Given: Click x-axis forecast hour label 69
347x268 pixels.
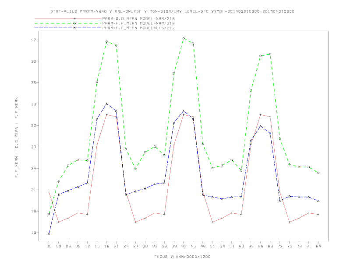Looking at the screenshot, I should 270,246.
